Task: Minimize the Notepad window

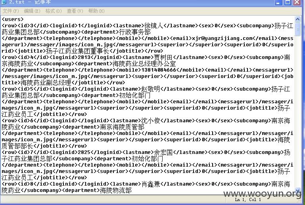Action: [x=278, y=2]
